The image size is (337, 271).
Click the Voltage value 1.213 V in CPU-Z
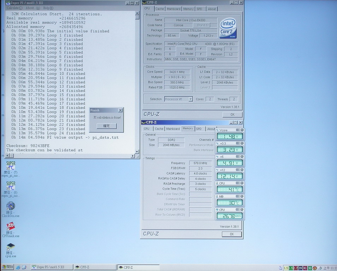tap(208, 35)
